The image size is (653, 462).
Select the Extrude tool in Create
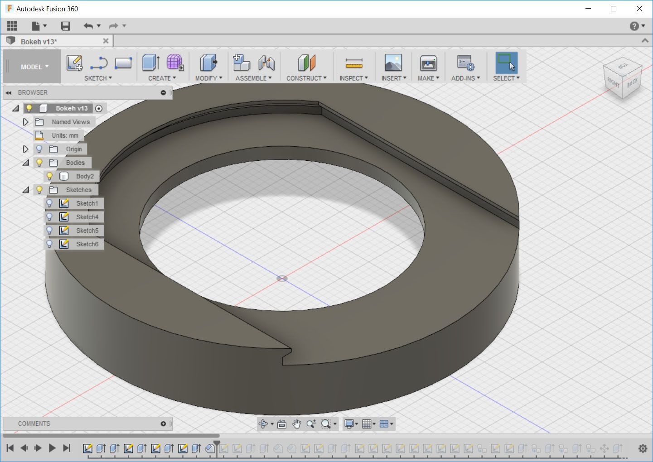pyautogui.click(x=151, y=63)
